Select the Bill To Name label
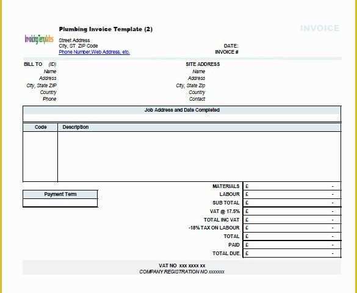Screen dimensions: 357x293 click(x=50, y=71)
